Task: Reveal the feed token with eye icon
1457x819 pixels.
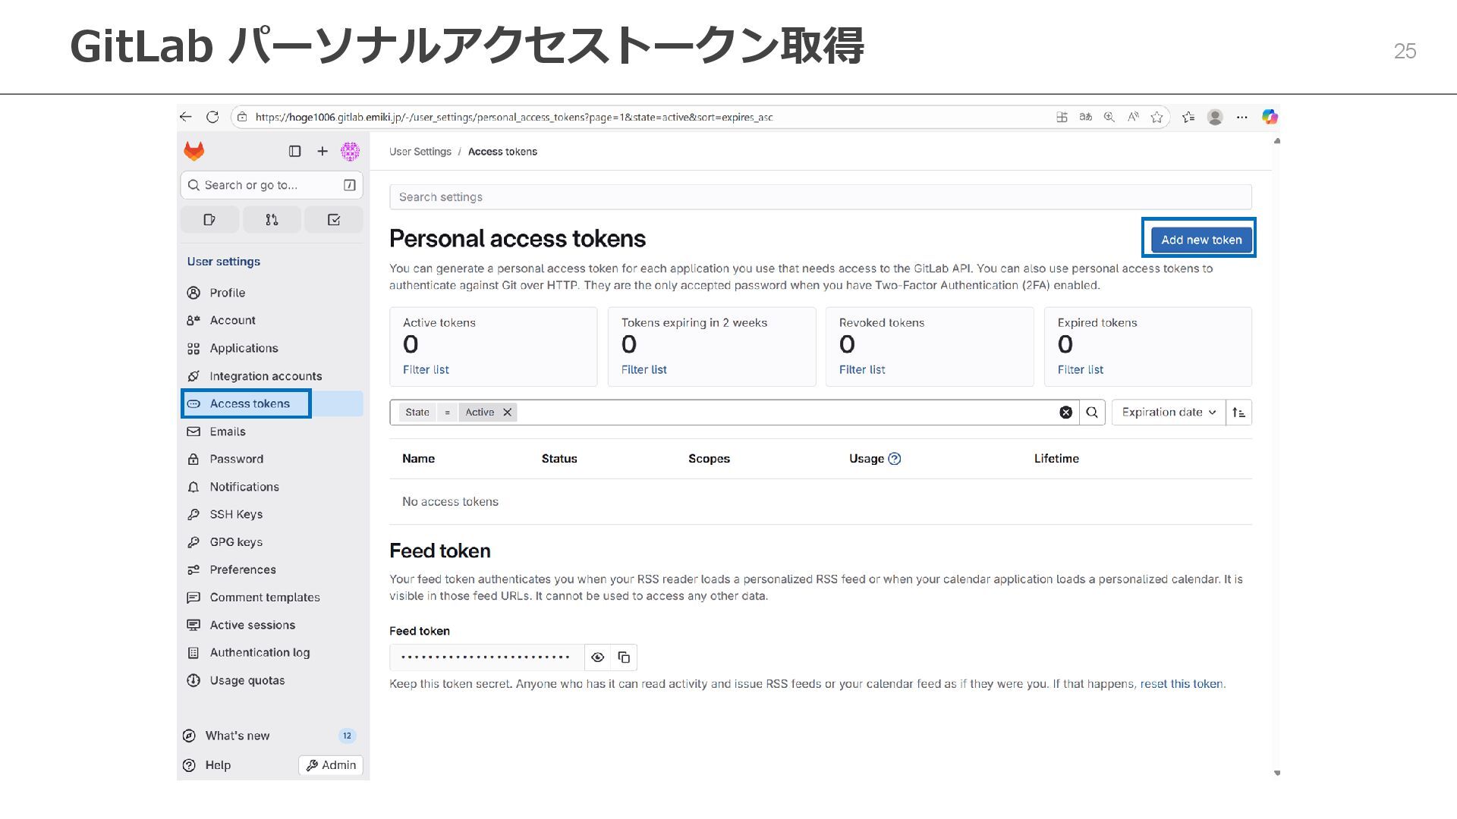Action: point(598,657)
